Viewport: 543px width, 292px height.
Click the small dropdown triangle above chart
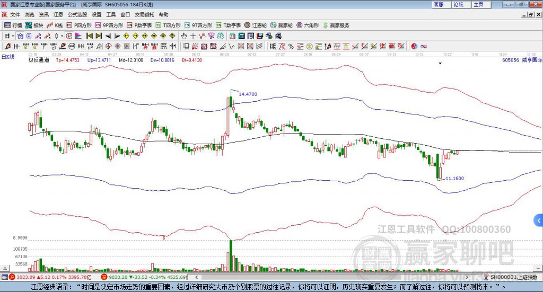tap(440, 63)
